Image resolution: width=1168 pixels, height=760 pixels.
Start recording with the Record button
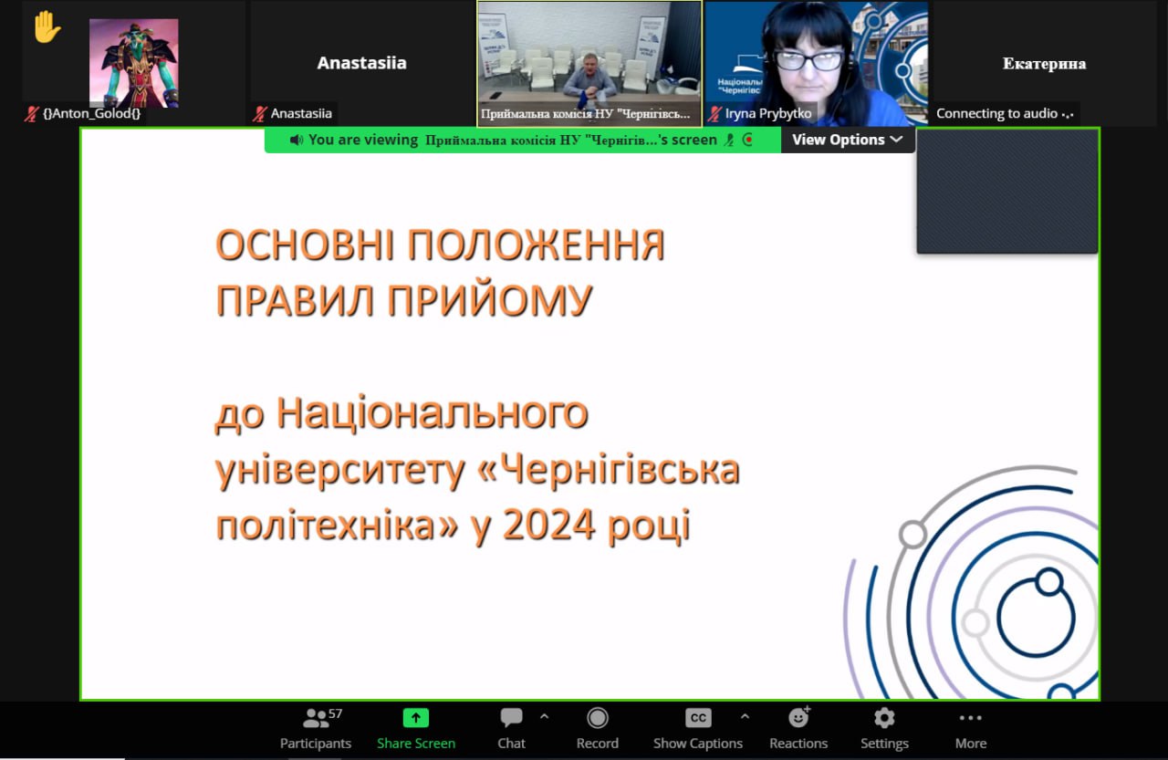pos(598,729)
